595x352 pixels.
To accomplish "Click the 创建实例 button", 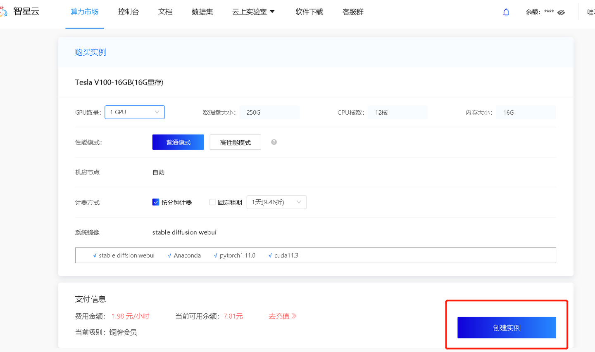I will click(507, 327).
